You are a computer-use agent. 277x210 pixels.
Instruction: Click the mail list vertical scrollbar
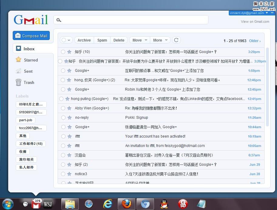(267, 87)
